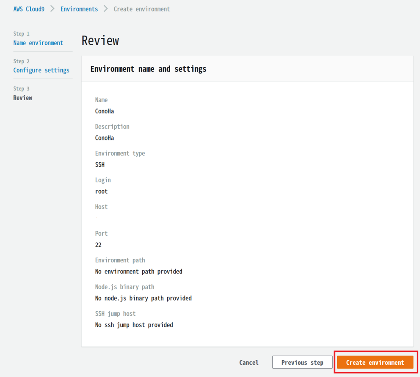
Task: Click the Environment path label
Action: tap(120, 260)
